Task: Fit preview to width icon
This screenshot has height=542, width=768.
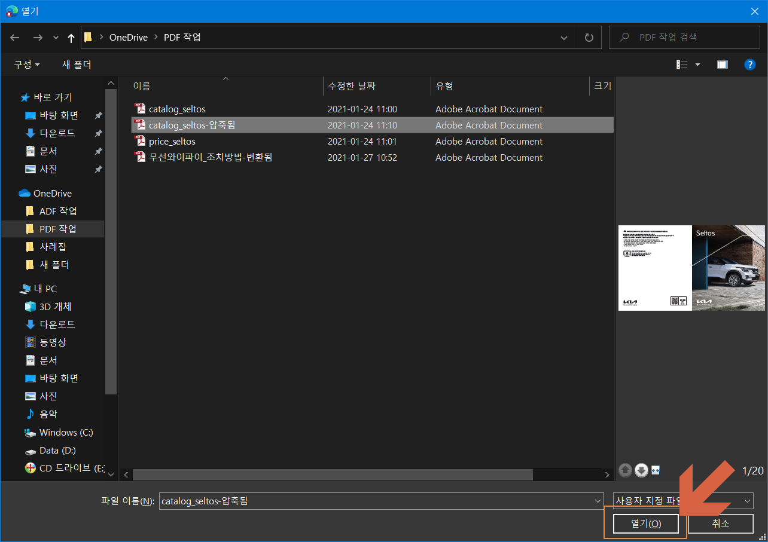Action: tap(656, 470)
